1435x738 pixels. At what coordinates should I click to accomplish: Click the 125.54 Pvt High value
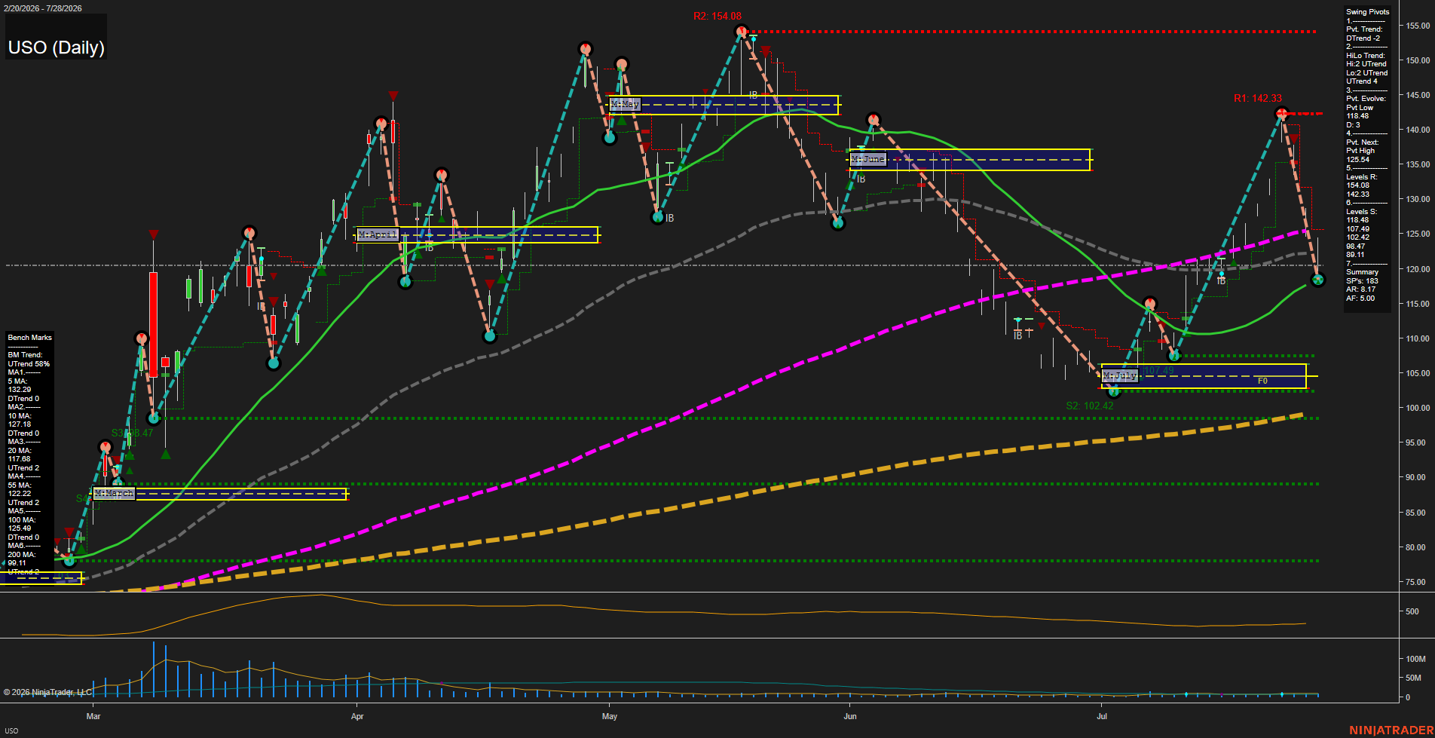point(1357,160)
